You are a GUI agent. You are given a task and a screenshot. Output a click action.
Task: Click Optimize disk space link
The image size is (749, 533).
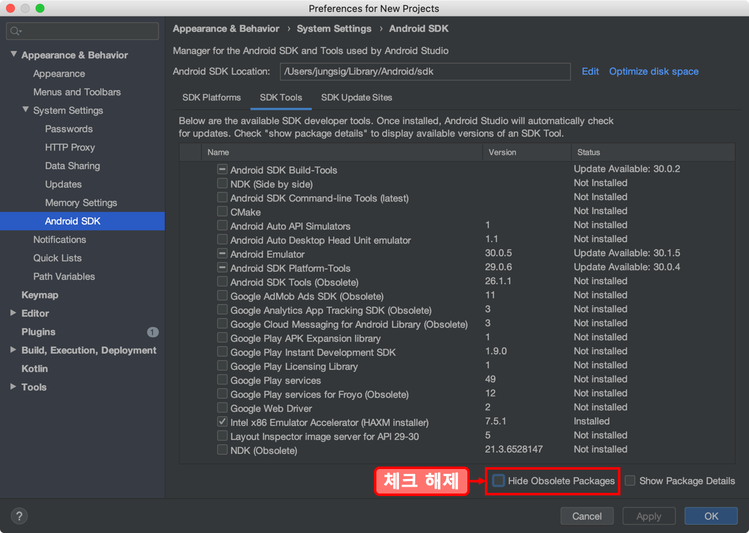click(x=654, y=71)
